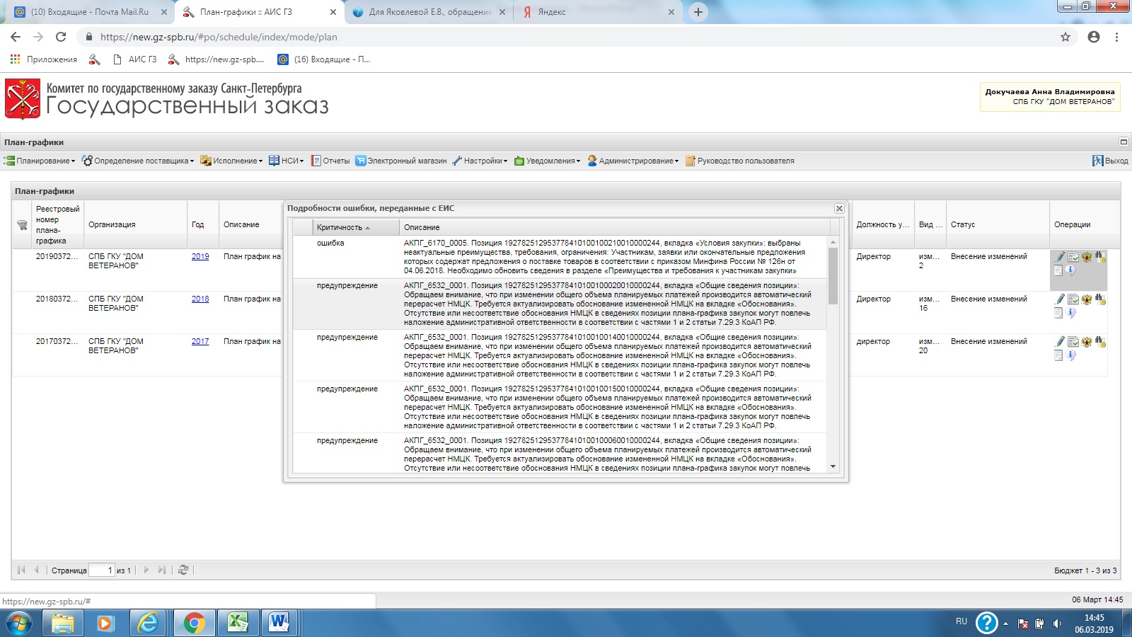
Task: Open Internet Explorer from the taskbar
Action: pyautogui.click(x=148, y=623)
